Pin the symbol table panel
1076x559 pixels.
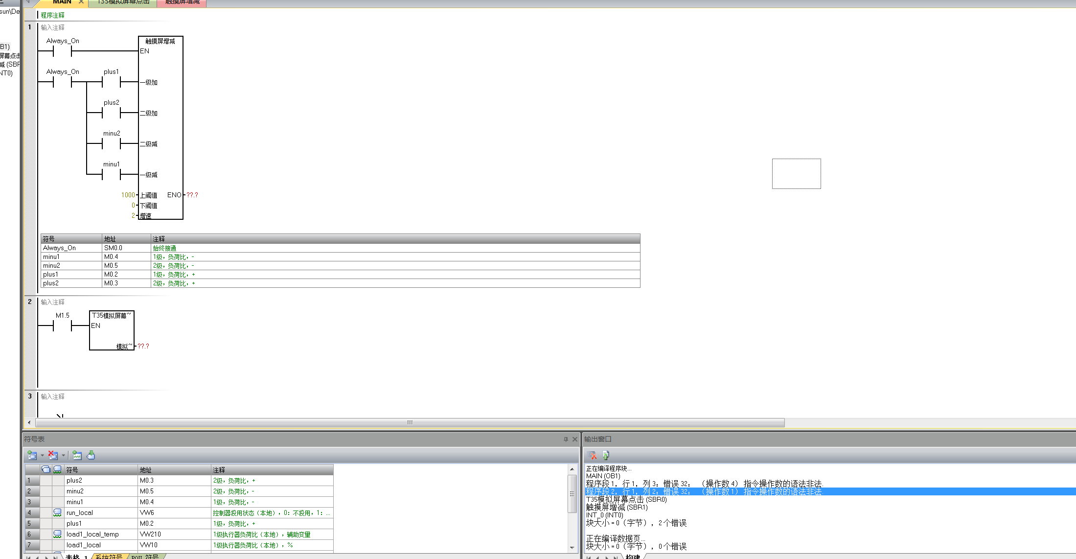tap(566, 439)
